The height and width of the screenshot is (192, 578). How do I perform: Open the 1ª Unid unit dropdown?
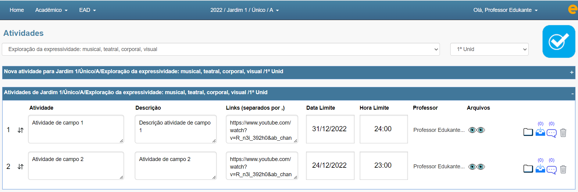tap(489, 49)
